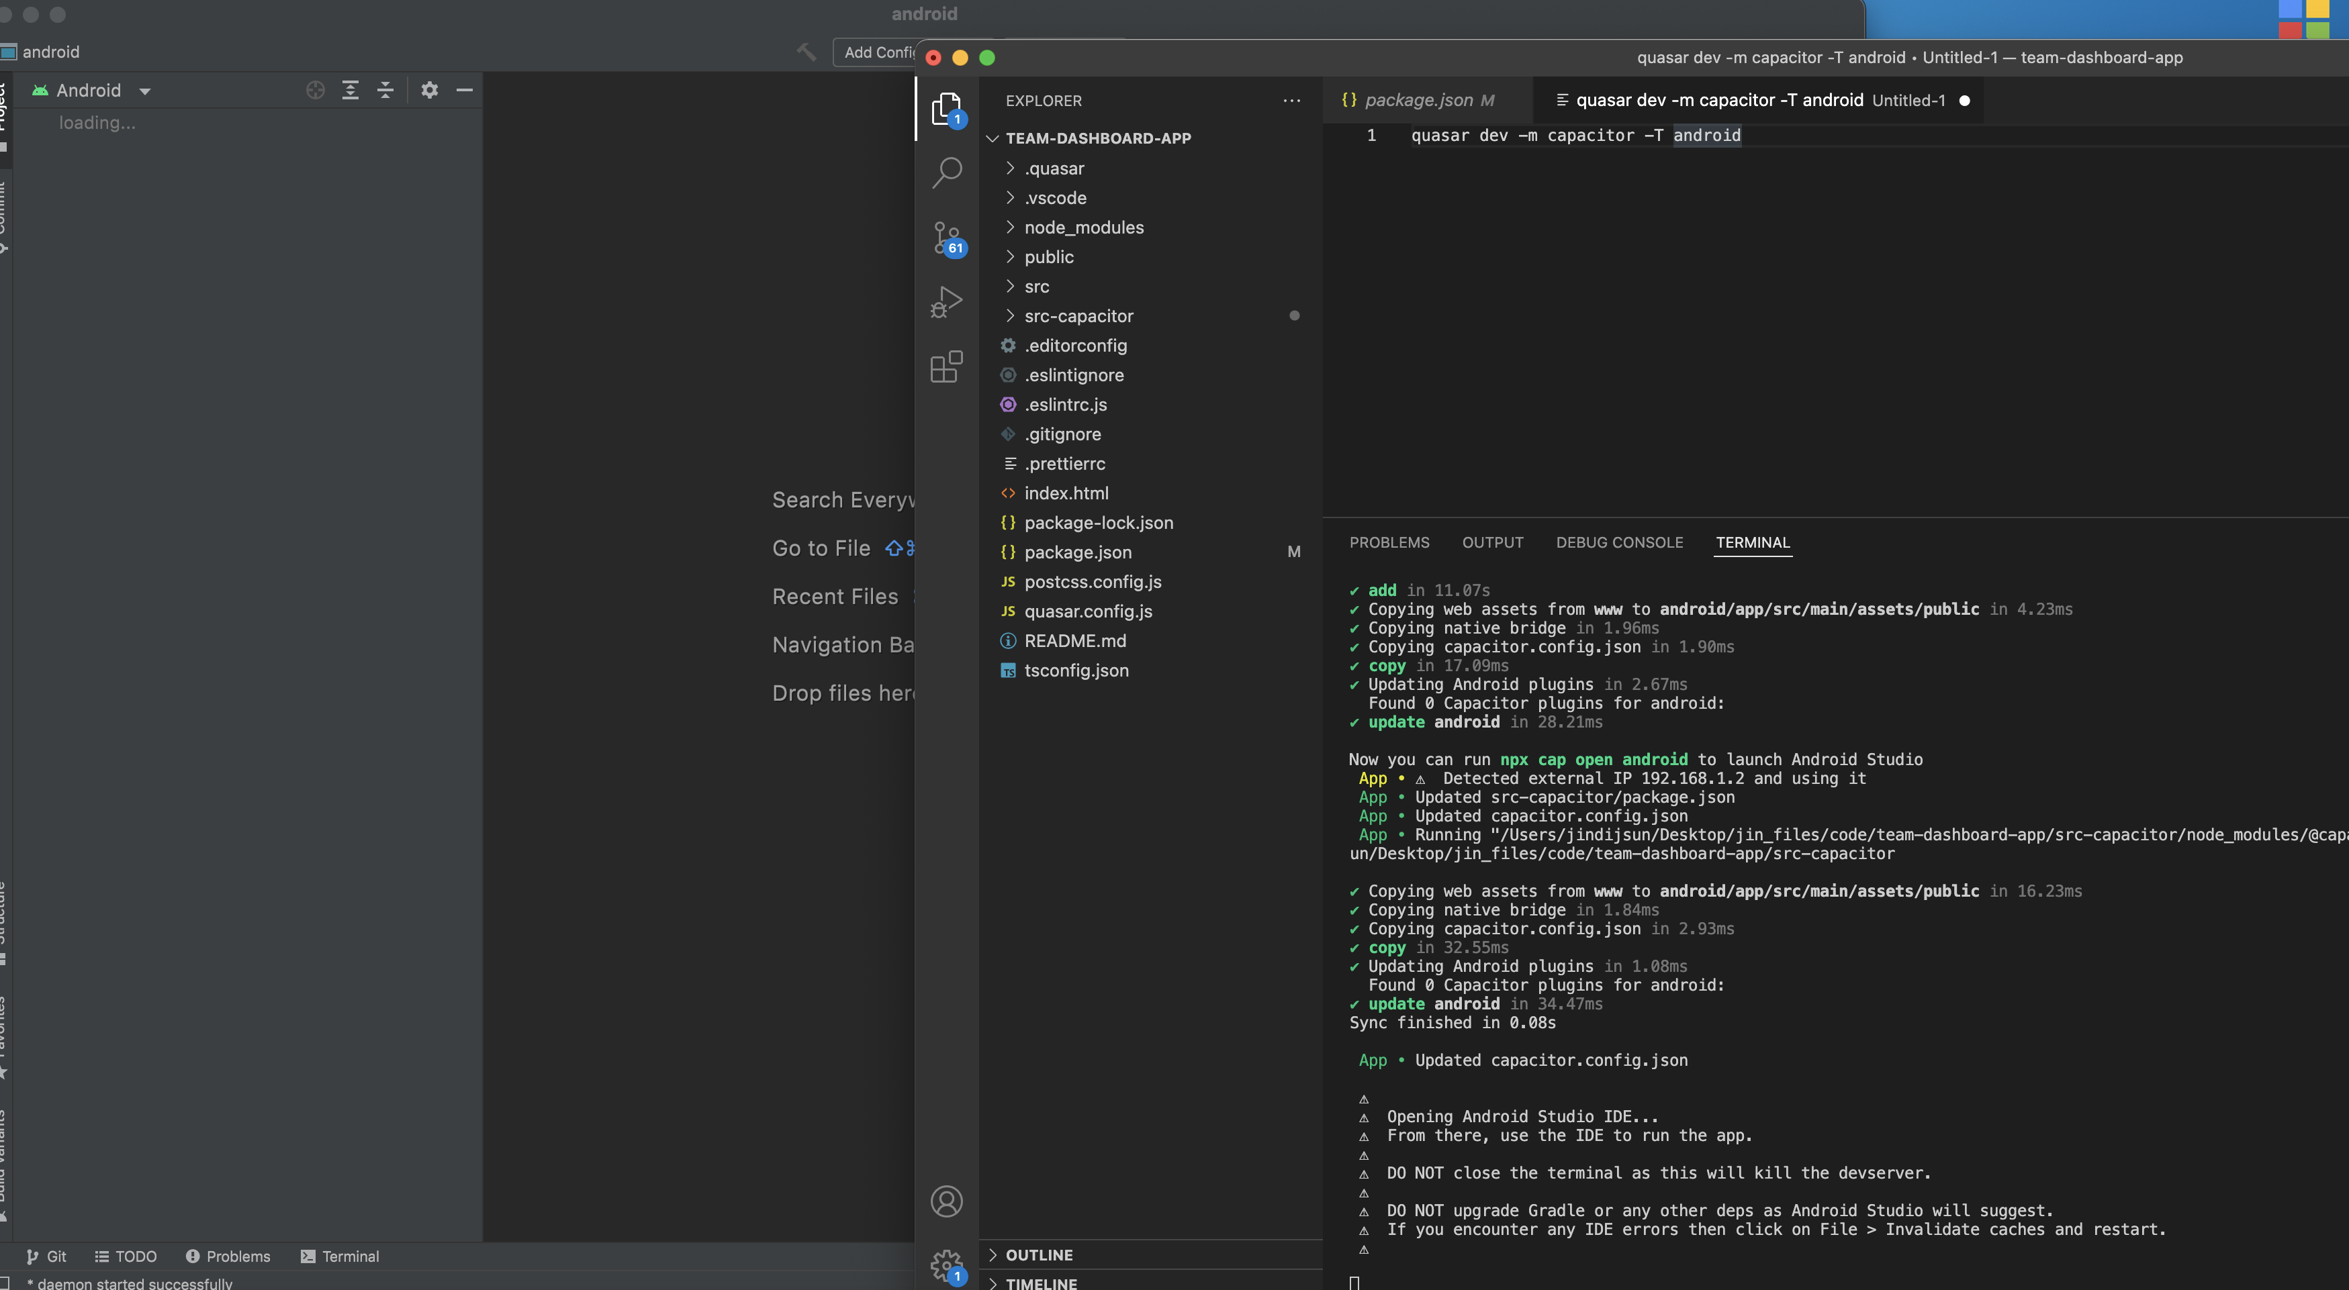Viewport: 2349px width, 1290px height.
Task: Expand the src-capacitor folder
Action: click(1078, 316)
